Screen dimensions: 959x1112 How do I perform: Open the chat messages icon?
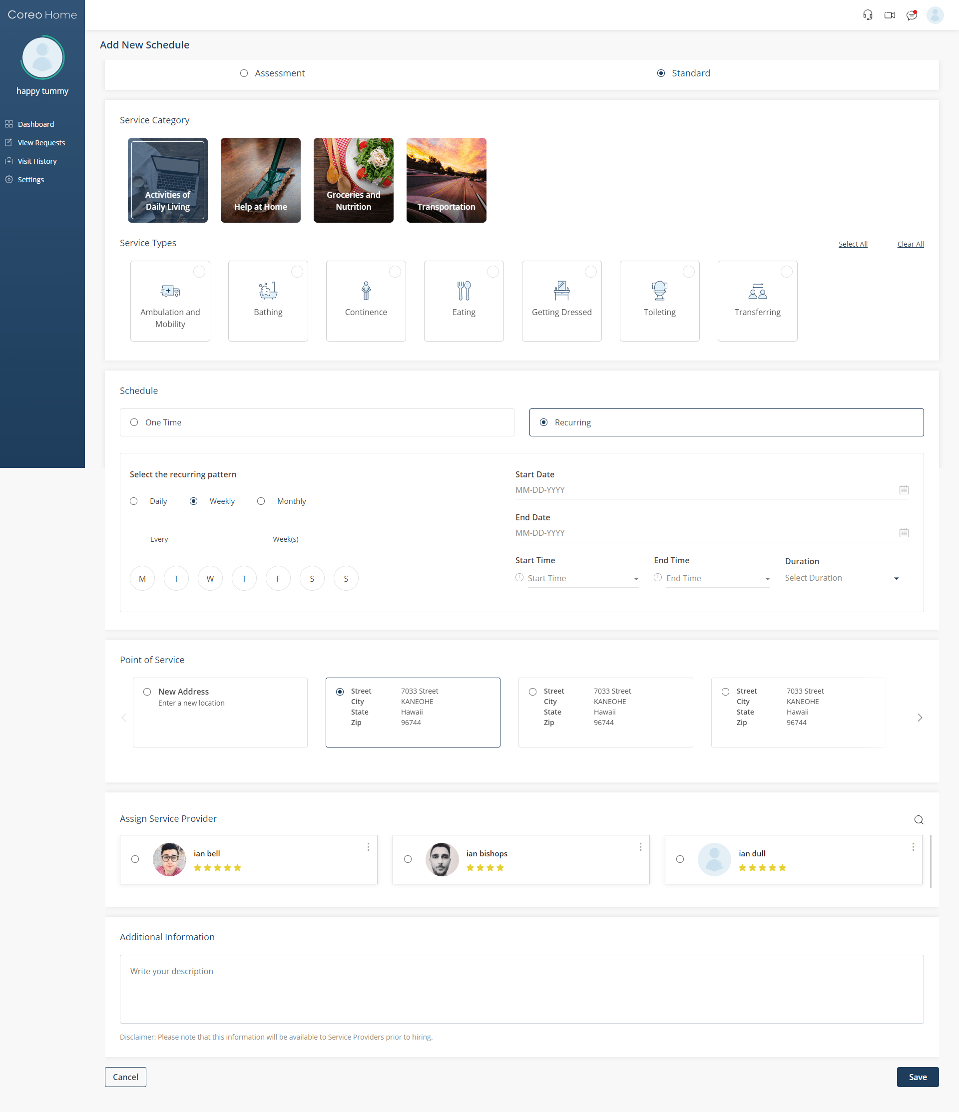pos(912,14)
